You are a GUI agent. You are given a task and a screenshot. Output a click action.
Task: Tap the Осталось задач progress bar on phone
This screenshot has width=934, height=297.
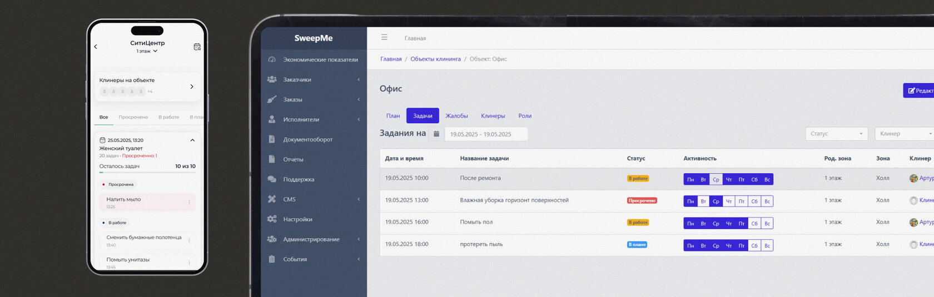pyautogui.click(x=147, y=173)
